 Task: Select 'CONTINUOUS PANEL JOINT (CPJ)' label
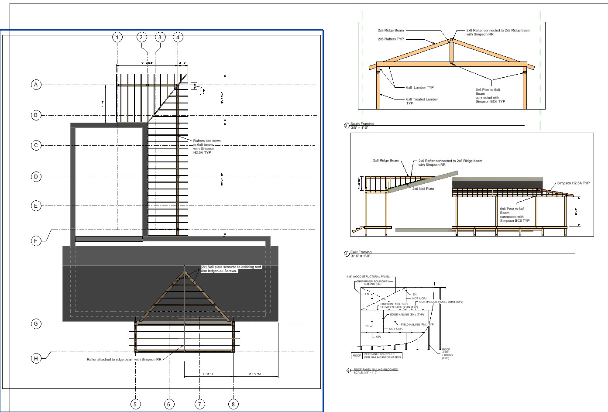point(441,302)
